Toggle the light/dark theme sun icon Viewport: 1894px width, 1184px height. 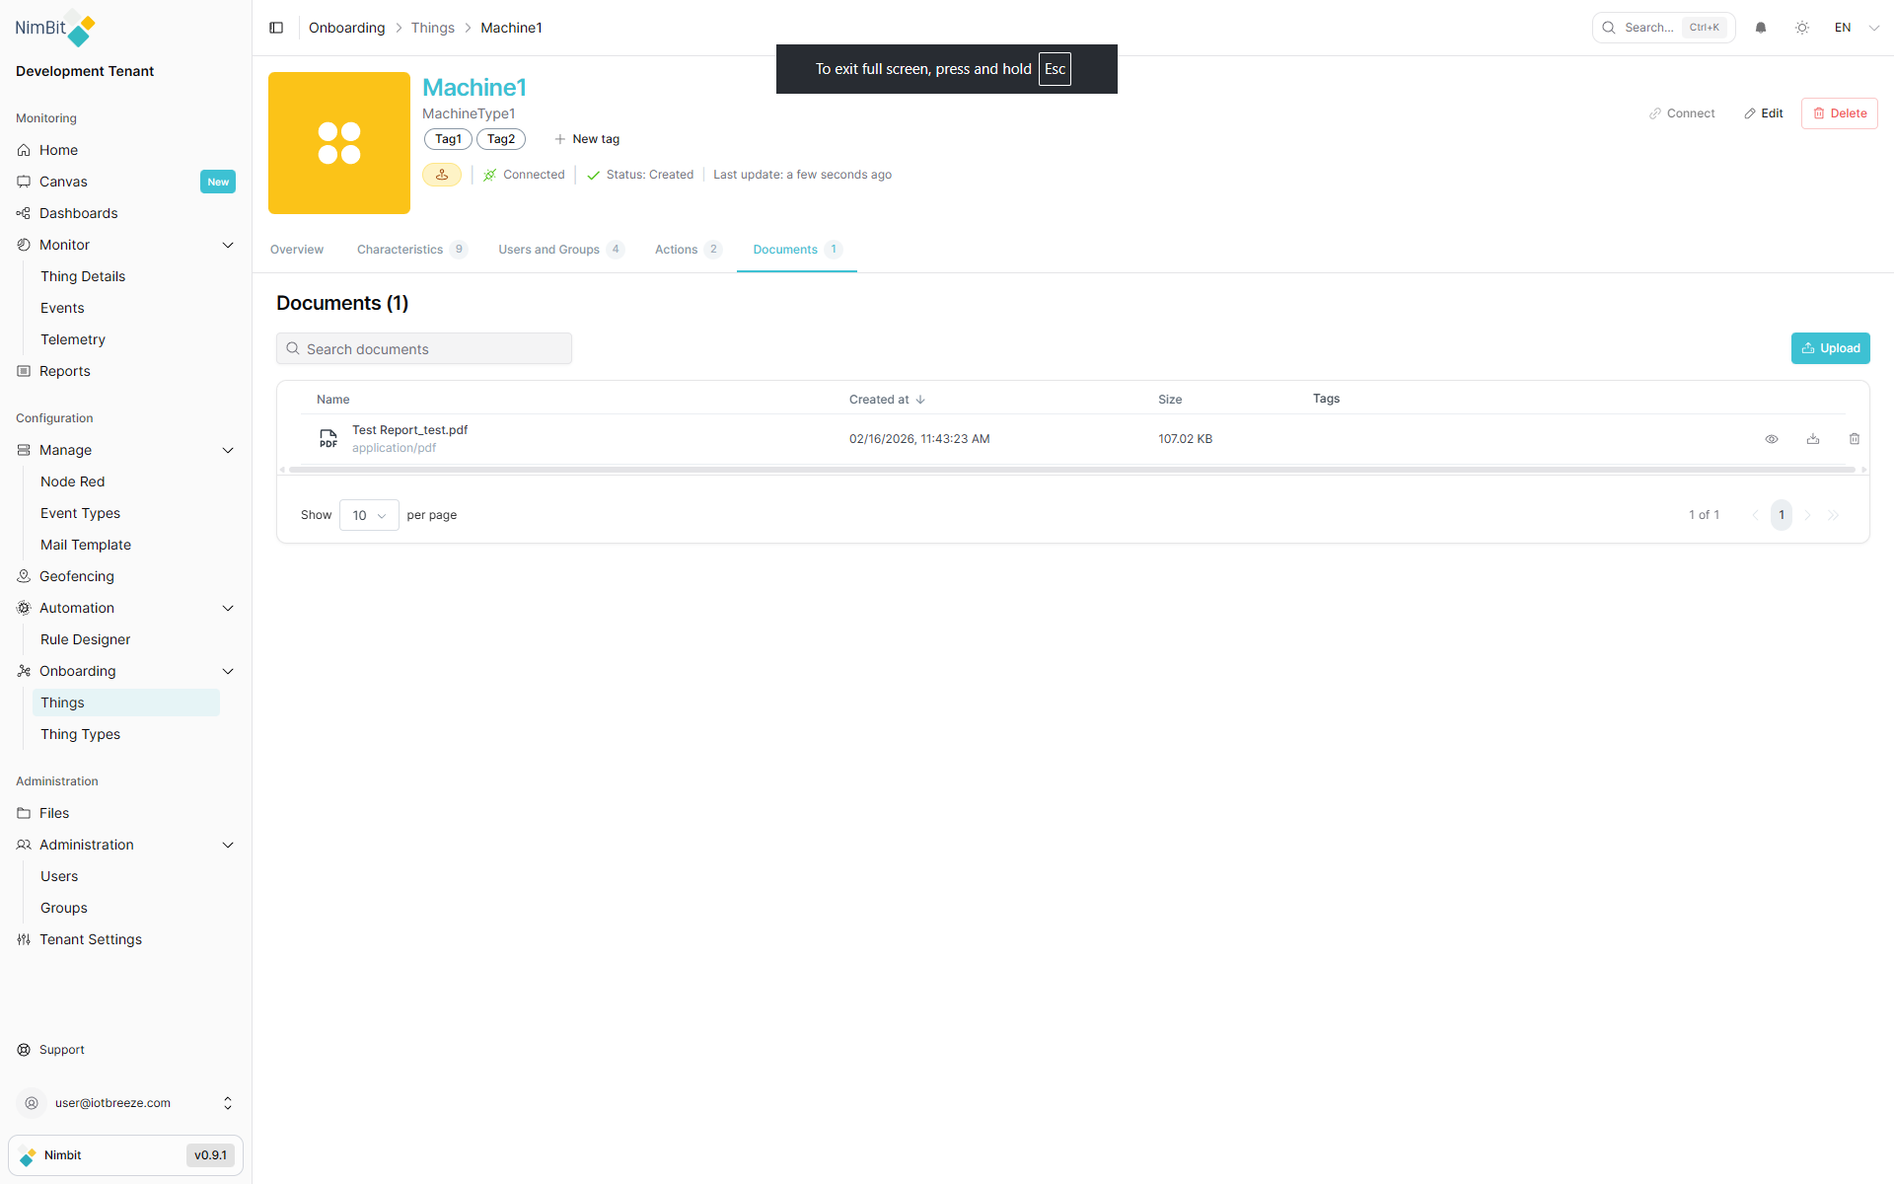1803,27
